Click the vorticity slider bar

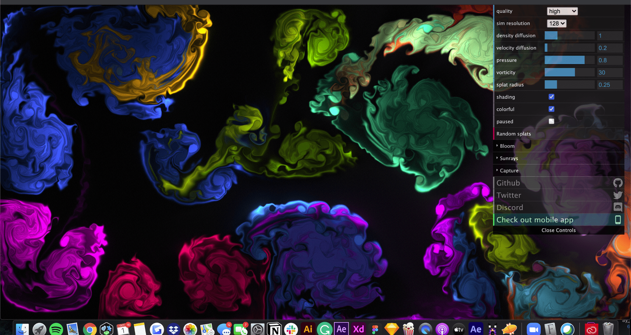point(569,72)
